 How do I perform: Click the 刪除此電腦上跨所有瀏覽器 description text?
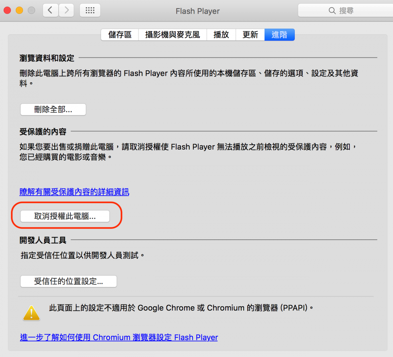pos(189,78)
